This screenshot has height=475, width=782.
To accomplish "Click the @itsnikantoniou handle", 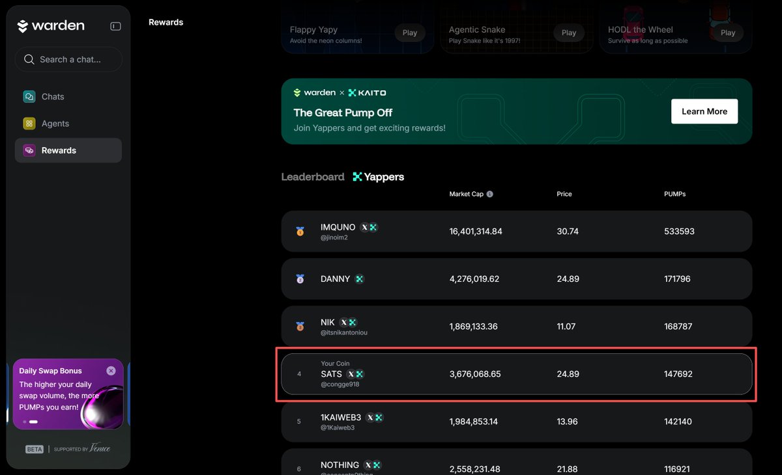I will tap(344, 332).
